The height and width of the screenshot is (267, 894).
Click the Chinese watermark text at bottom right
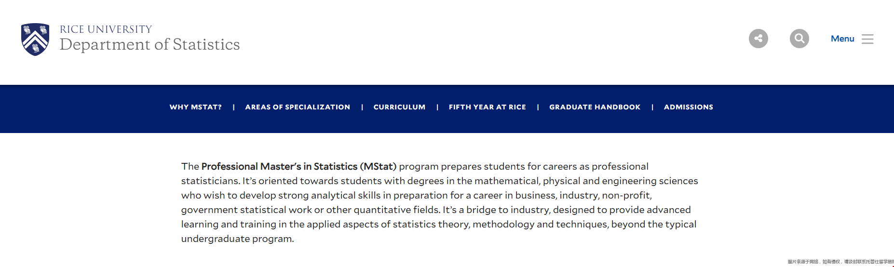[x=840, y=262]
